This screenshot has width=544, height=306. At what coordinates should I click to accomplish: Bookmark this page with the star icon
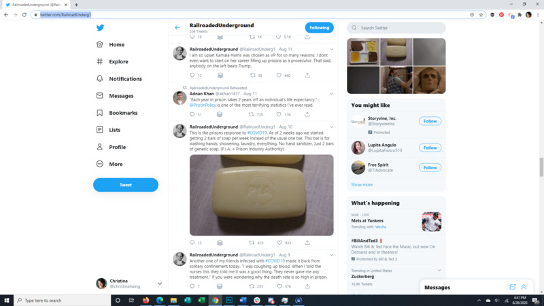click(481, 14)
